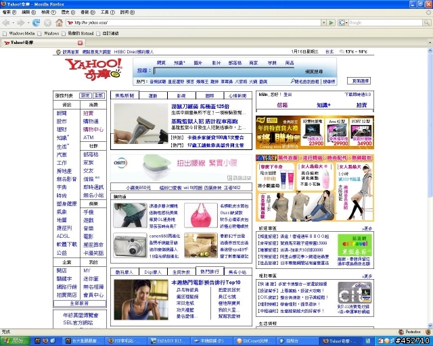
Task: Open the razor news photo
Action: click(141, 124)
